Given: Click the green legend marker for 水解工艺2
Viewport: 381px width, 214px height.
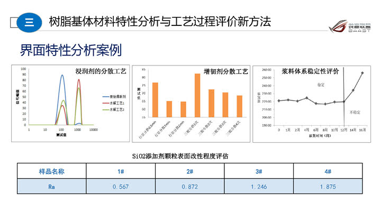Looking at the screenshot, I should click(x=106, y=109).
